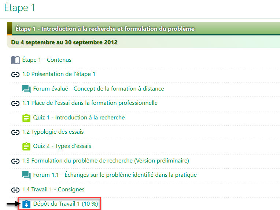This screenshot has height=210, width=280.
Task: Open Étape 1 - Contenus link
Action: (x=47, y=60)
